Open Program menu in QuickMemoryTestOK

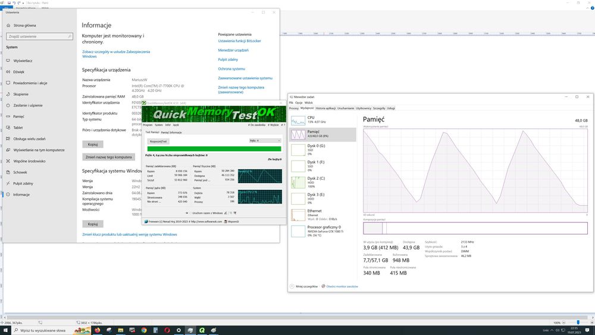pyautogui.click(x=148, y=125)
